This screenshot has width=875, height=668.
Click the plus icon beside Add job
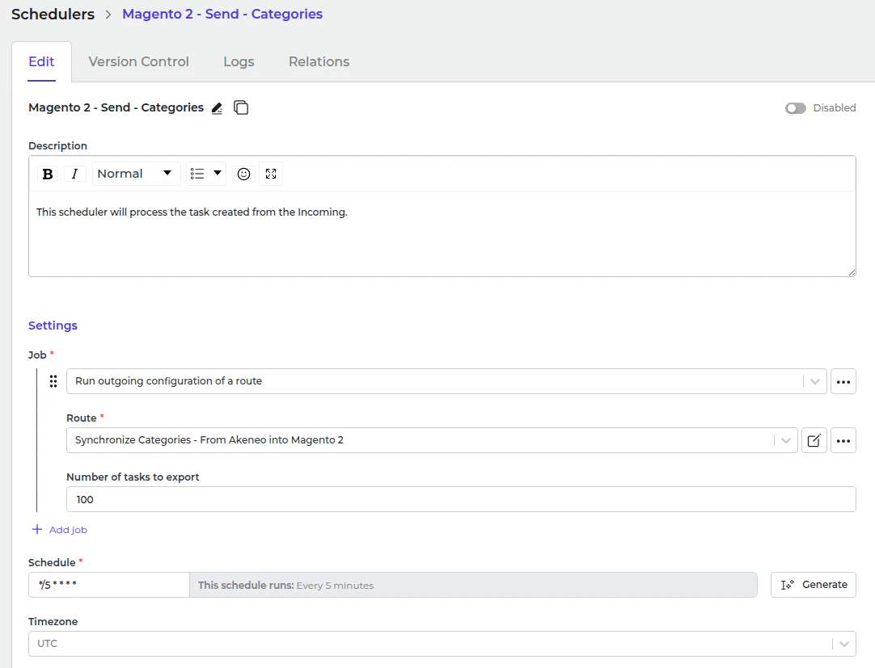click(x=37, y=529)
